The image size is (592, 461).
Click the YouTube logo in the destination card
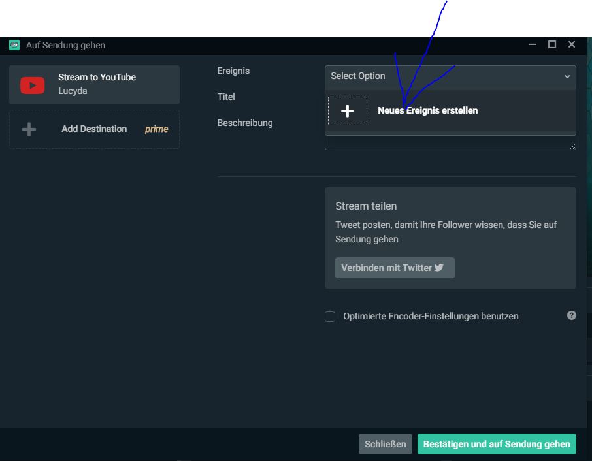[32, 85]
